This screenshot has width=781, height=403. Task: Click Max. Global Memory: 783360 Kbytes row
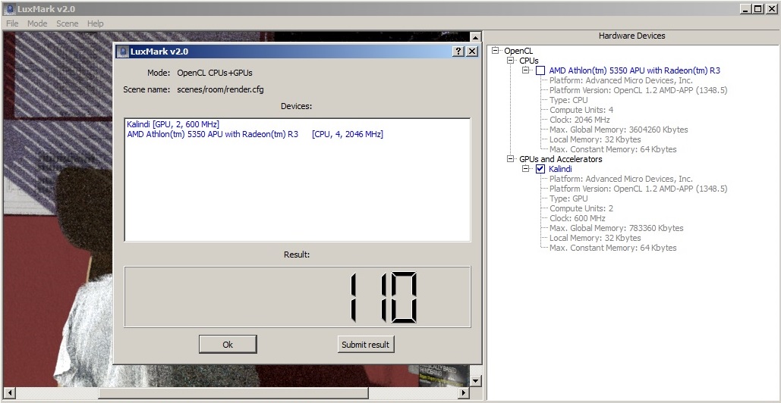point(616,228)
